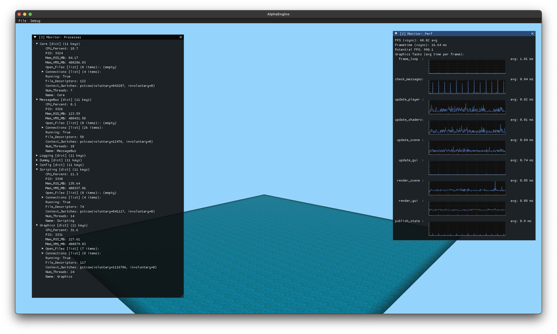Collapse the Scripting dict node
The image size is (557, 334).
tap(37, 169)
